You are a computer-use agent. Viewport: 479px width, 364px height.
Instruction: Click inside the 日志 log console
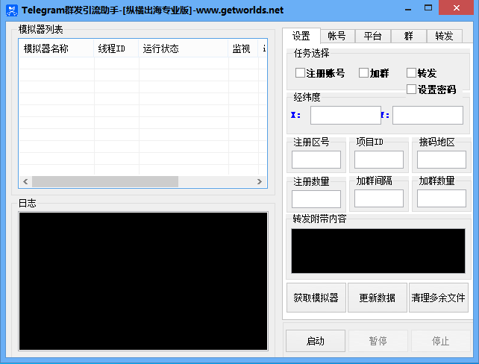click(143, 281)
